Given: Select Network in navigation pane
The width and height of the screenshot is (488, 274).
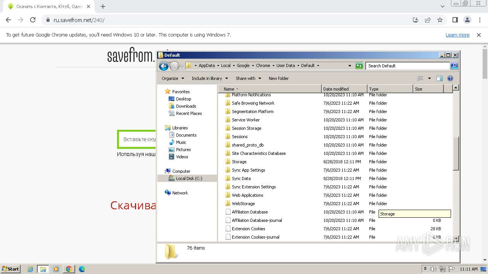Looking at the screenshot, I should 180,193.
